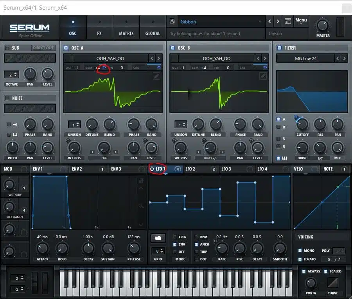Open the Gibbon preset name dropdown
Image resolution: width=352 pixels, height=299 pixels.
[221, 21]
